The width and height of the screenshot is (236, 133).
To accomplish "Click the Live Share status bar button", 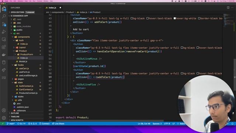I will [x=58, y=124].
